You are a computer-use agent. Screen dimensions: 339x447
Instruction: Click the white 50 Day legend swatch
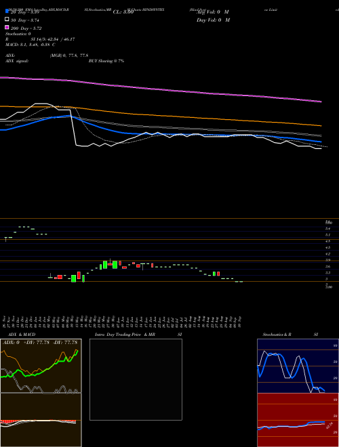(x=7, y=20)
